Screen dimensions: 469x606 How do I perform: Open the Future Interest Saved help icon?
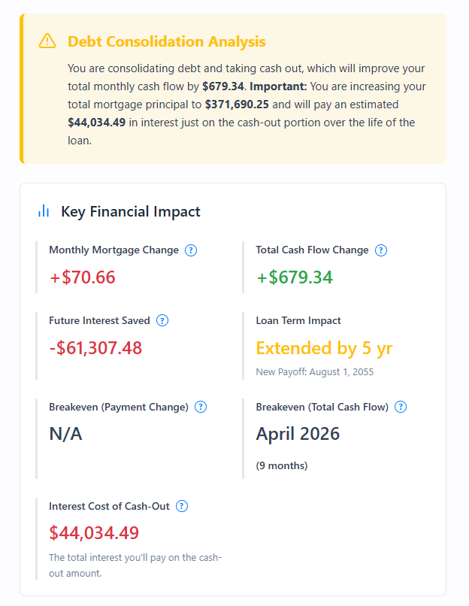tap(161, 320)
